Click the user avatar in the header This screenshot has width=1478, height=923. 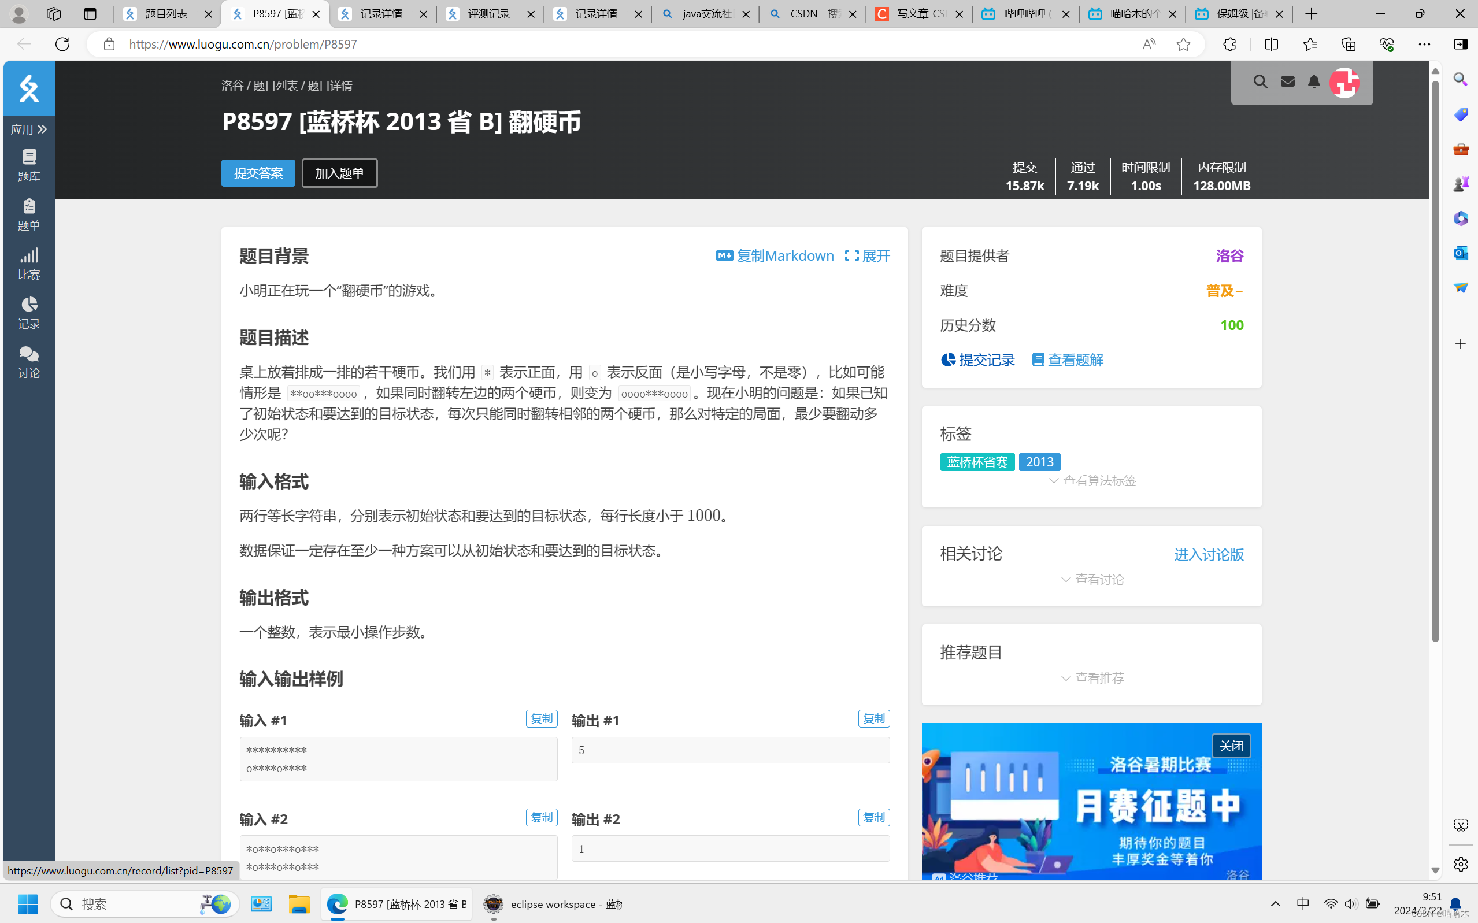[1344, 83]
